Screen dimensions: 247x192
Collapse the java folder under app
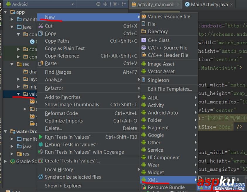coord(12,27)
